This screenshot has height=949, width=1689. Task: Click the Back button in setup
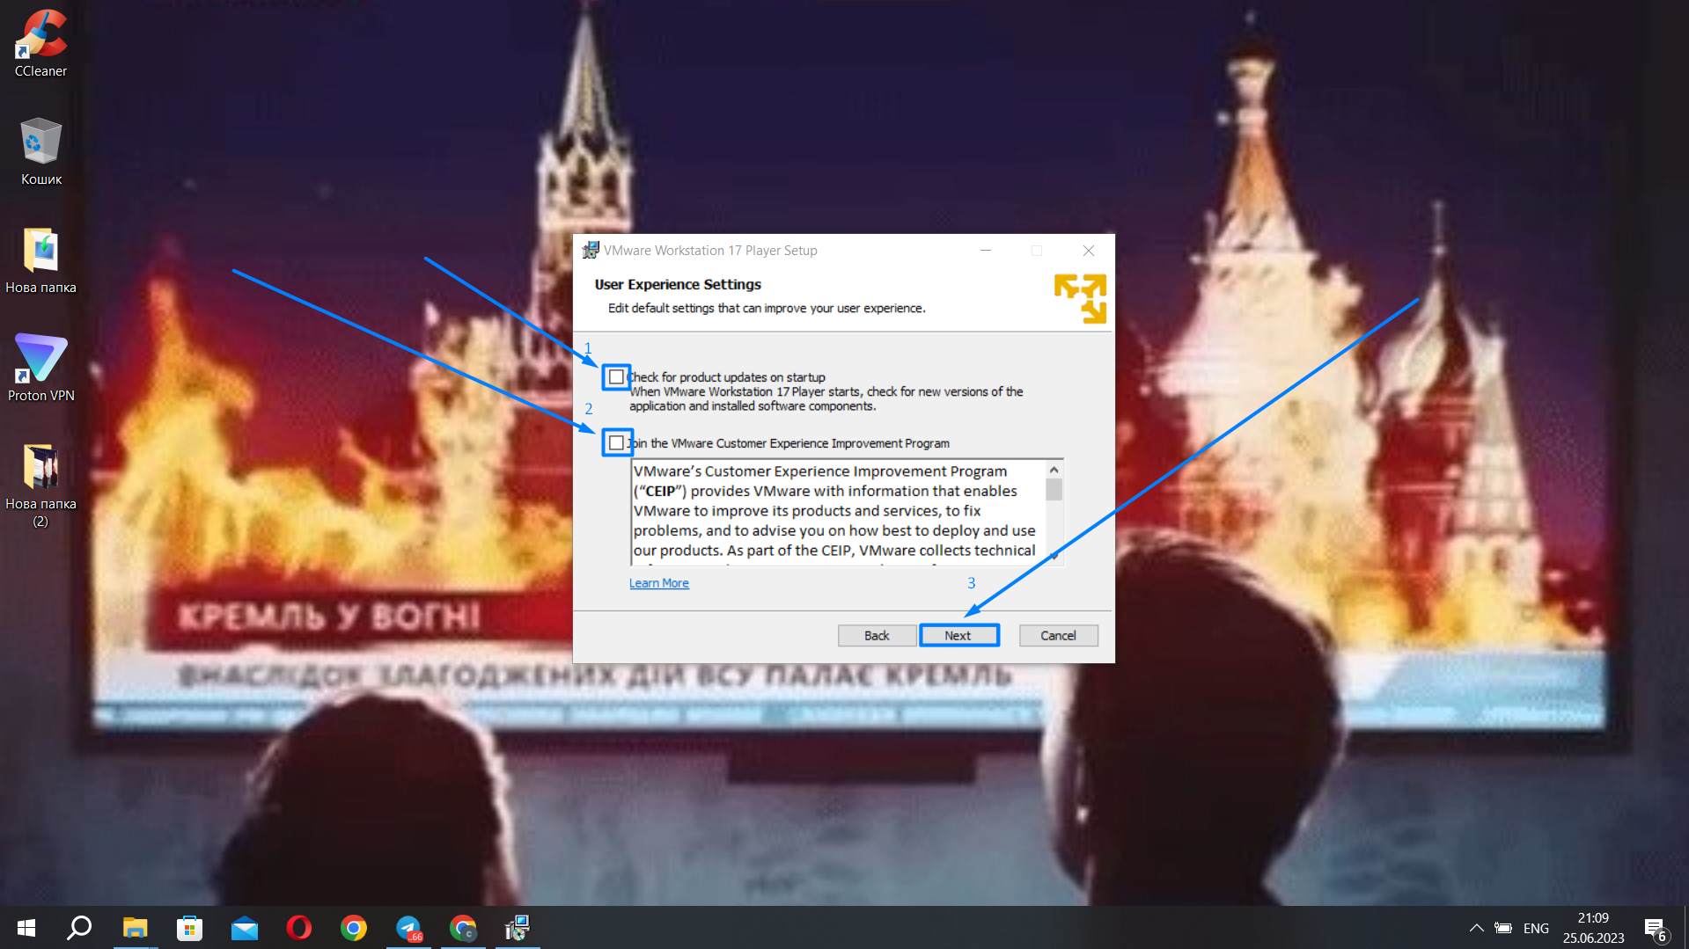pyautogui.click(x=877, y=635)
